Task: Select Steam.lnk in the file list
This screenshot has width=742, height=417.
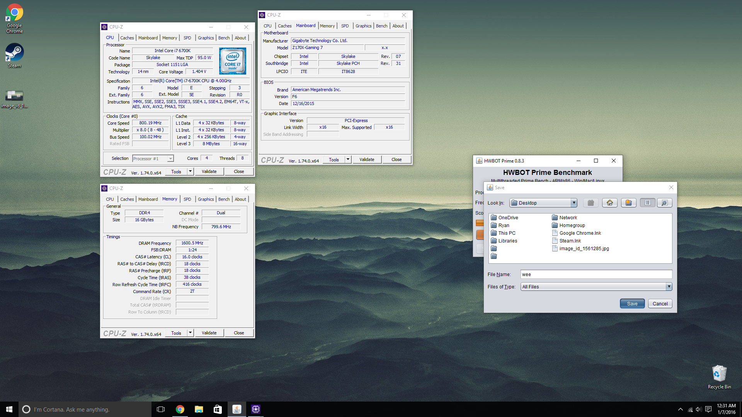Action: click(567, 241)
